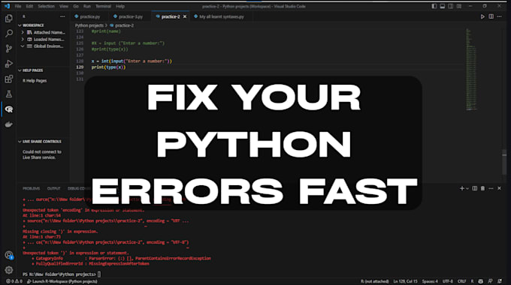Screen dimensions: 511x285
Task: Click the VS Code logo icon
Action: [x=7, y=6]
